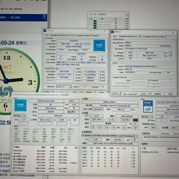The width and height of the screenshot is (179, 179).
Task: Open About tab in the right CPU-Z window
Action: tap(163, 37)
